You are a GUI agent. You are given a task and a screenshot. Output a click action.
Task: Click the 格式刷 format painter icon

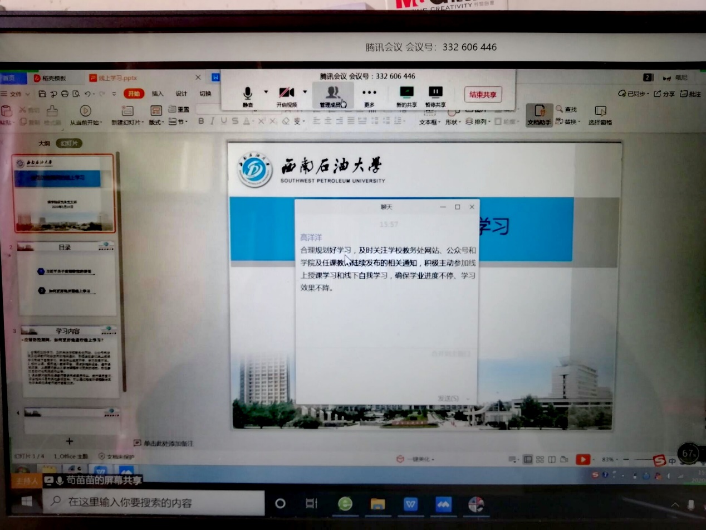[x=52, y=115]
